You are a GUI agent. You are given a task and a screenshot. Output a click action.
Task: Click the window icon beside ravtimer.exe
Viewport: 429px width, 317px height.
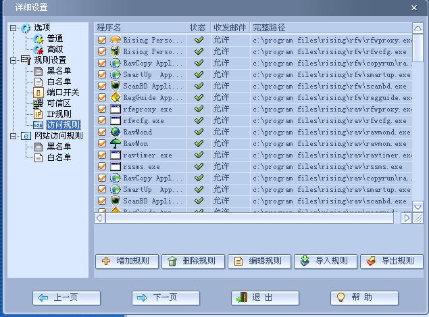(x=116, y=155)
